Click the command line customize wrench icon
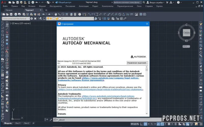 tap(51, 120)
